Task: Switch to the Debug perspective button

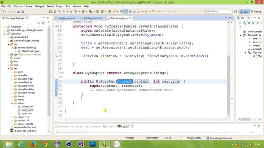Action: [256, 12]
